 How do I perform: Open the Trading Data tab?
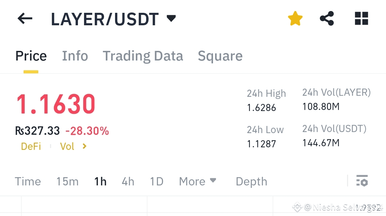tap(143, 56)
